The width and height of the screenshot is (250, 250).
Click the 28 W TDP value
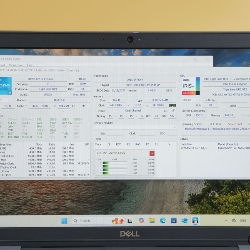tap(82, 84)
